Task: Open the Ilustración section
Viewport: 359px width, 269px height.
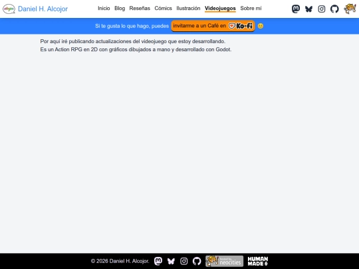Action: point(188,8)
